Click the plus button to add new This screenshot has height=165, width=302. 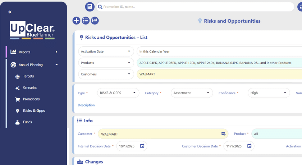coord(76,21)
